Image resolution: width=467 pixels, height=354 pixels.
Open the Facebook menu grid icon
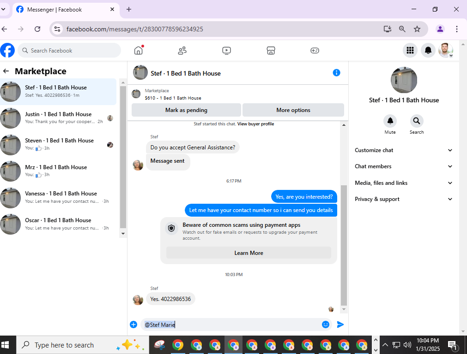410,51
